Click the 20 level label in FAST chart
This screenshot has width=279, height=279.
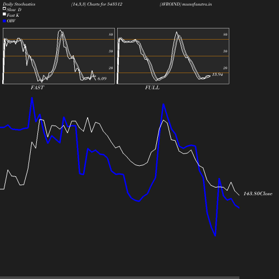(x=111, y=68)
